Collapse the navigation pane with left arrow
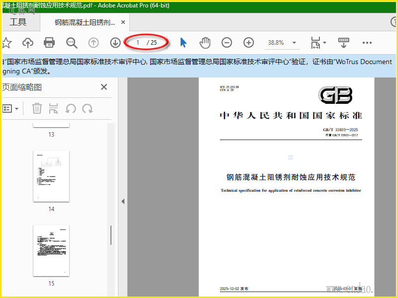398x298 pixels. click(x=123, y=202)
